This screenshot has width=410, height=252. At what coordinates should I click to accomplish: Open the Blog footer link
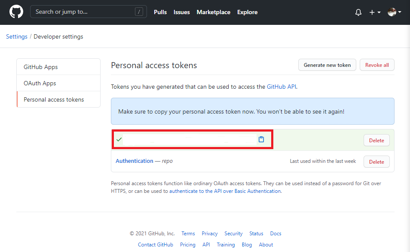pyautogui.click(x=247, y=245)
